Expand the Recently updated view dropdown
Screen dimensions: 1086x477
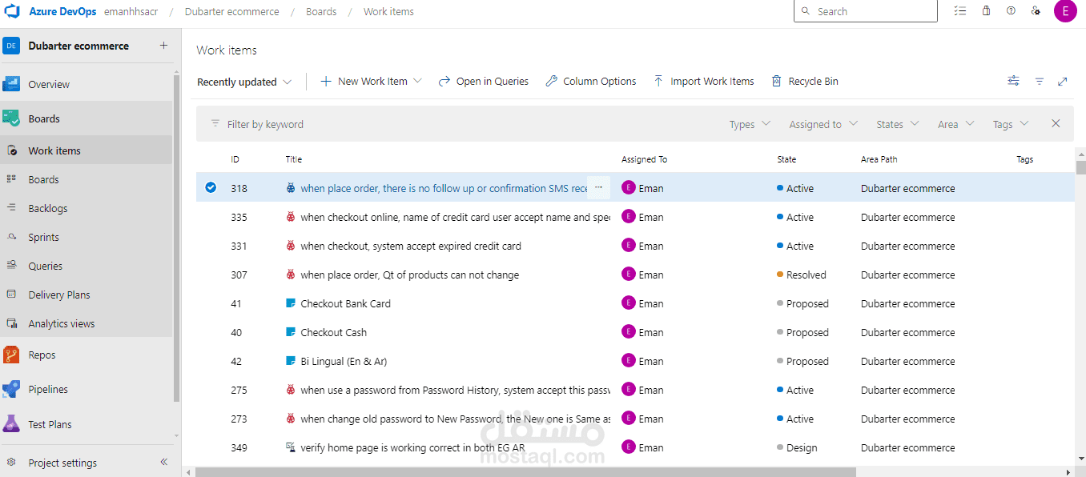point(244,82)
